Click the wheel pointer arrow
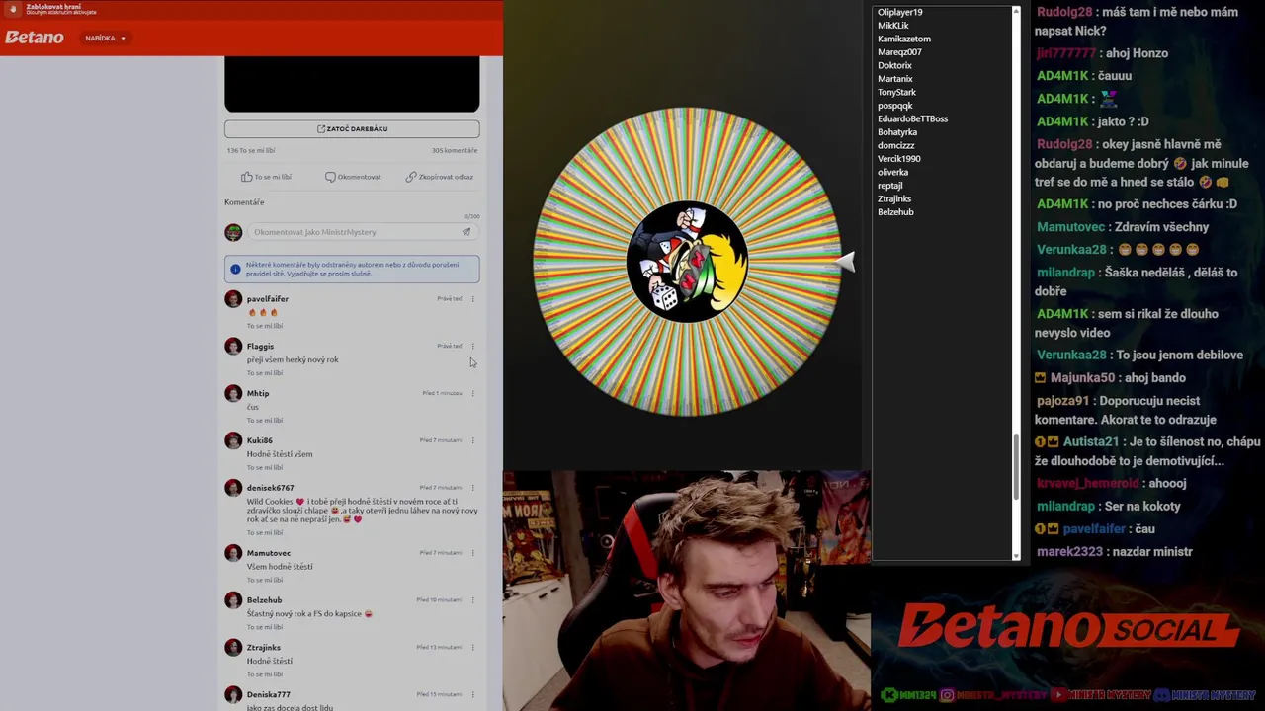 click(846, 262)
